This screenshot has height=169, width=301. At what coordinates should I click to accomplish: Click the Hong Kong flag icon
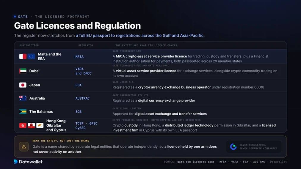click(23, 126)
